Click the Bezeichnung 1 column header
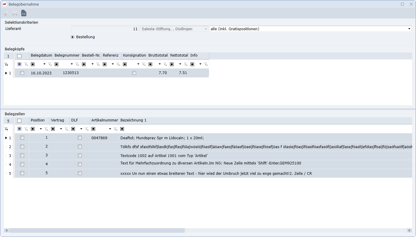This screenshot has width=416, height=237. pos(133,120)
